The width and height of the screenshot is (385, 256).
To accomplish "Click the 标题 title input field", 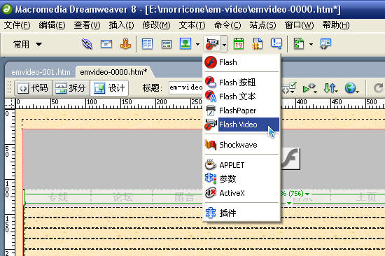I will [185, 87].
